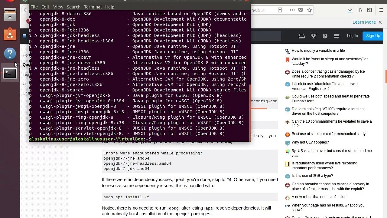Open the achievements trophy icon

[x=314, y=36]
